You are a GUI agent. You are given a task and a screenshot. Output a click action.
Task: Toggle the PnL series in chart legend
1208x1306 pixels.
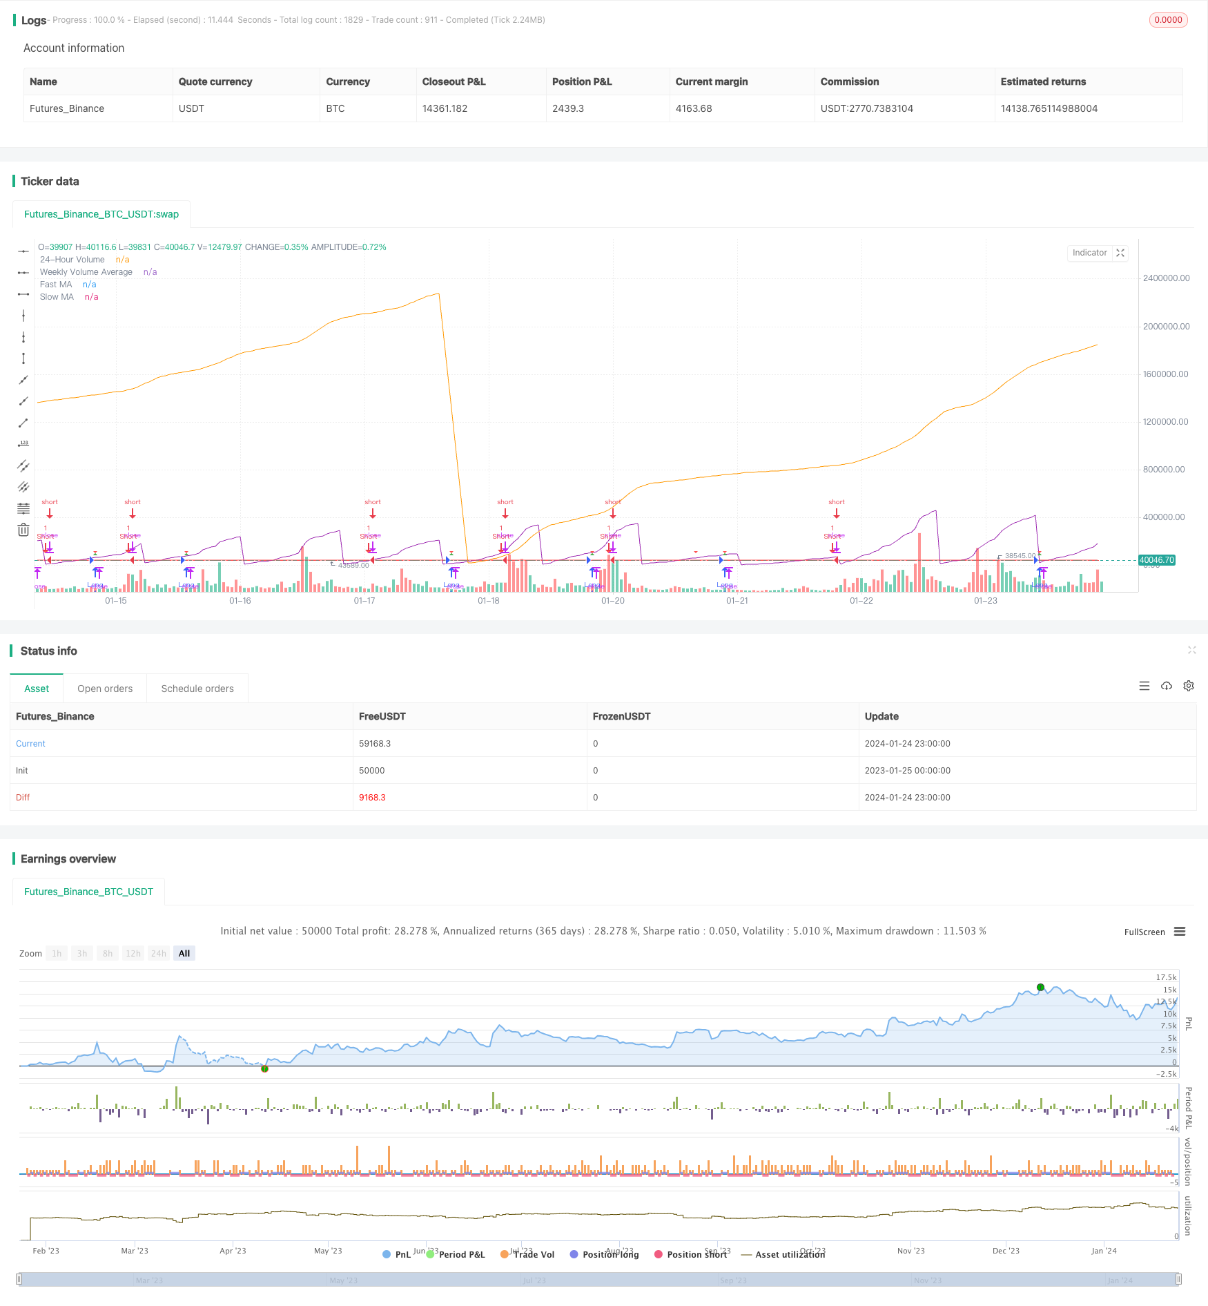tap(396, 1254)
